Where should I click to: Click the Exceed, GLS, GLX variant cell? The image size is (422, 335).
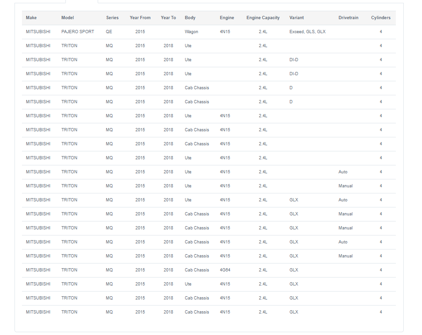308,32
